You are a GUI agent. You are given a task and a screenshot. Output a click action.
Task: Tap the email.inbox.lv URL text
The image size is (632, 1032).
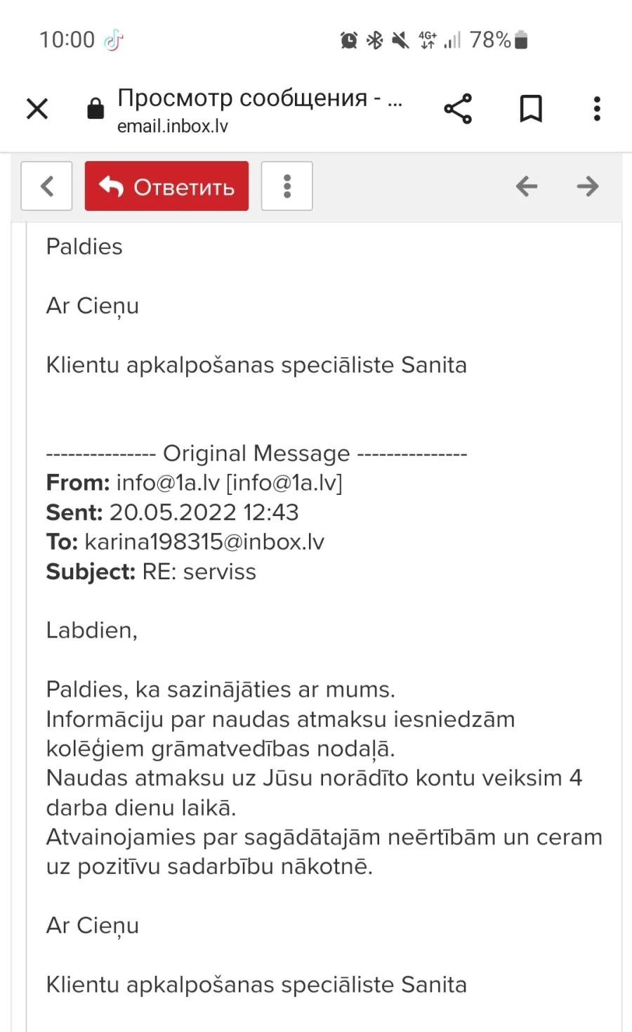pyautogui.click(x=173, y=127)
